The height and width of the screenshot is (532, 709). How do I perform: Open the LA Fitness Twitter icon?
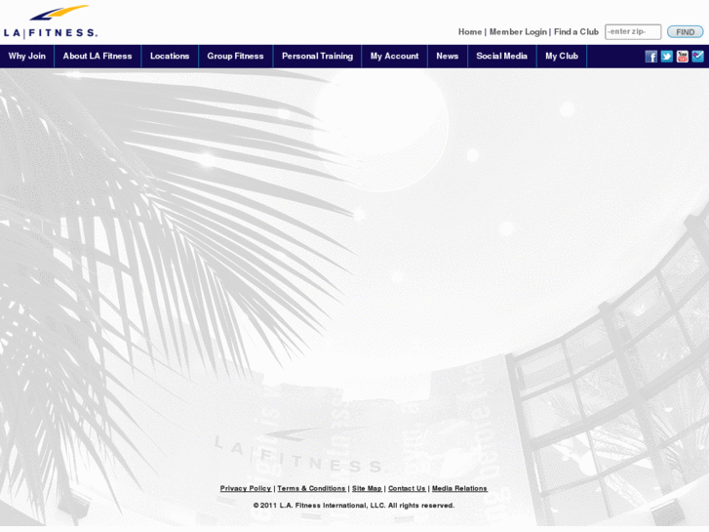666,57
